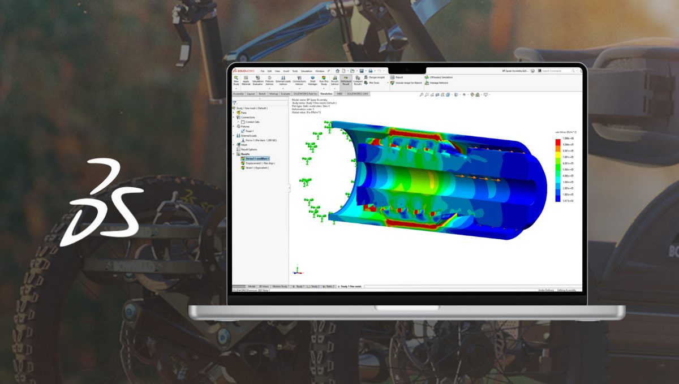Switch to SOLIDWORKS CAM tab
Image resolution: width=679 pixels, height=384 pixels.
357,94
